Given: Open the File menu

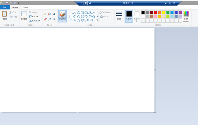Looking at the screenshot, I should 5,7.
